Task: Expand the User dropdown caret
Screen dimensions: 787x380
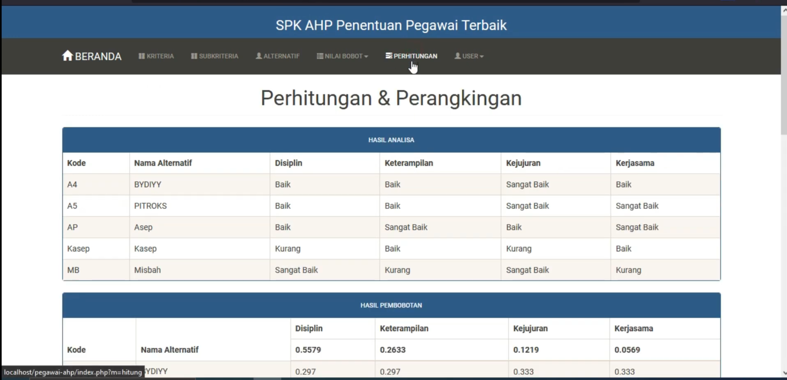Action: click(x=482, y=56)
